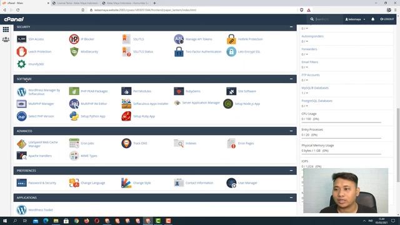400x225 pixels.
Task: Open Manage API Tokens icon
Action: click(179, 39)
